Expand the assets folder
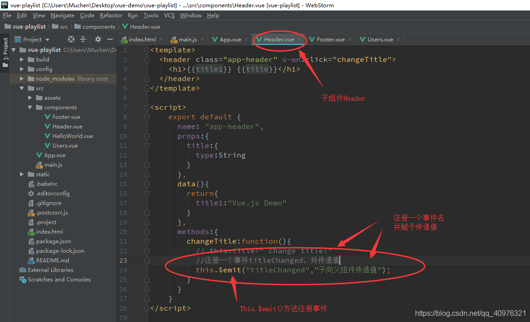Image resolution: width=530 pixels, height=322 pixels. coord(30,97)
